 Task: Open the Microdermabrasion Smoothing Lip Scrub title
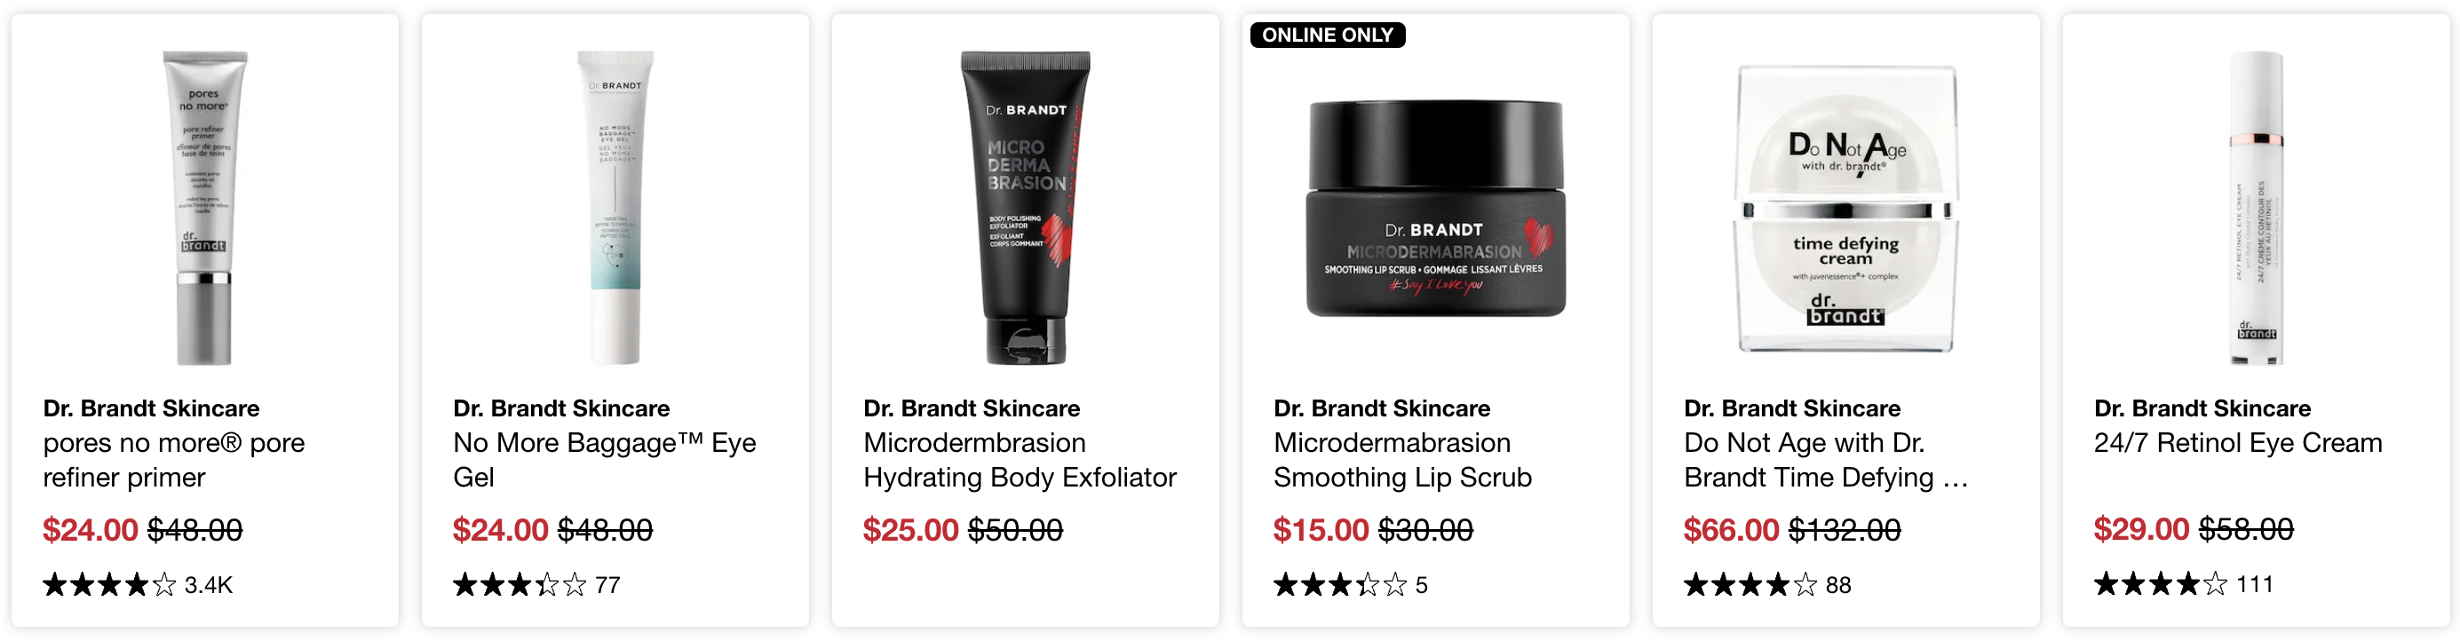coord(1403,460)
